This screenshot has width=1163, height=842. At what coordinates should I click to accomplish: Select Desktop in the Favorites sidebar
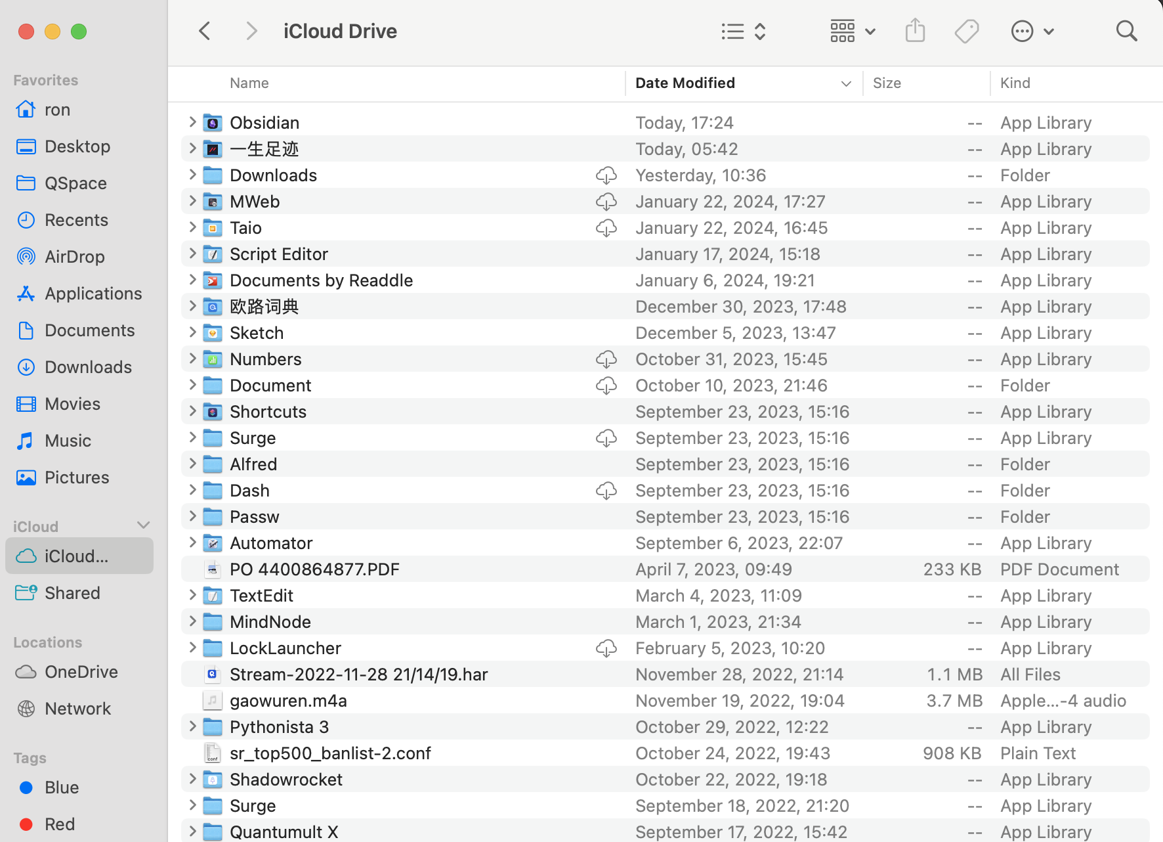79,146
